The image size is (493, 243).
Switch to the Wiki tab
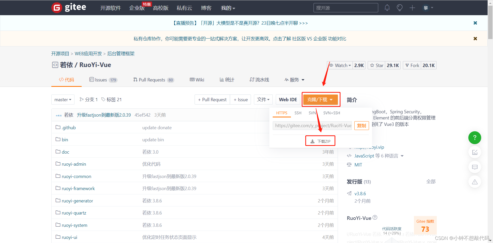pyautogui.click(x=197, y=80)
